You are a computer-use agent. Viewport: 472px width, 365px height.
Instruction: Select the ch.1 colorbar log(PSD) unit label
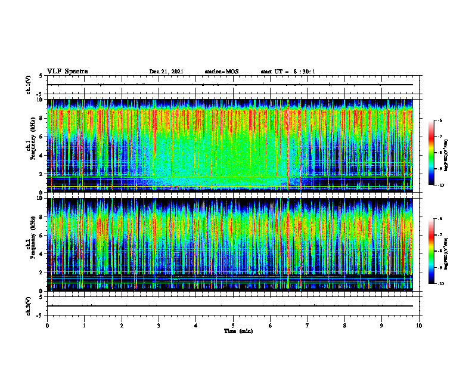coord(446,156)
